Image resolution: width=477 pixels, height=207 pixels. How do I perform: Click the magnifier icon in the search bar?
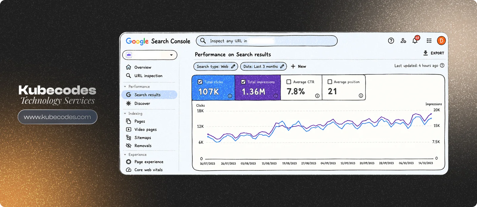[203, 41]
